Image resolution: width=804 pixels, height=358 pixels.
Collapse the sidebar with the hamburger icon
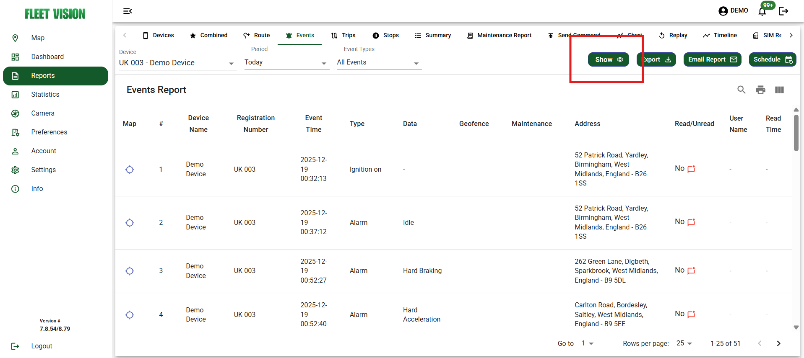[127, 11]
